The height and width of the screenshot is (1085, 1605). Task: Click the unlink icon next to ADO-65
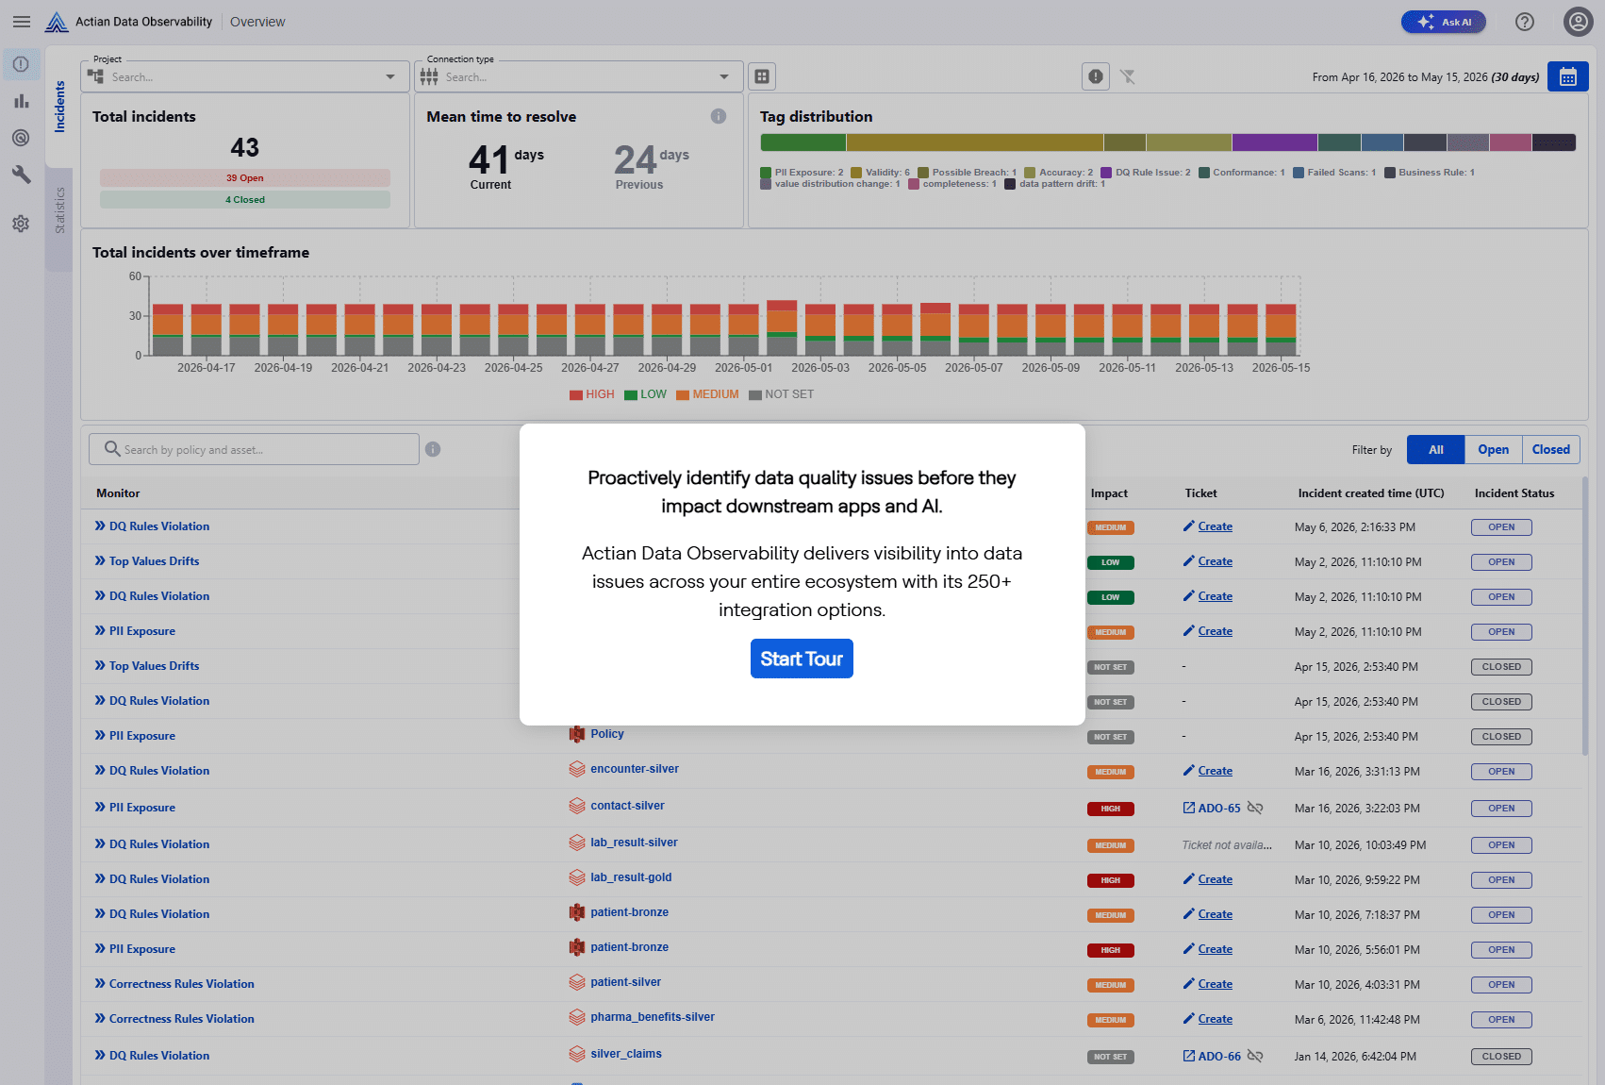pos(1255,808)
